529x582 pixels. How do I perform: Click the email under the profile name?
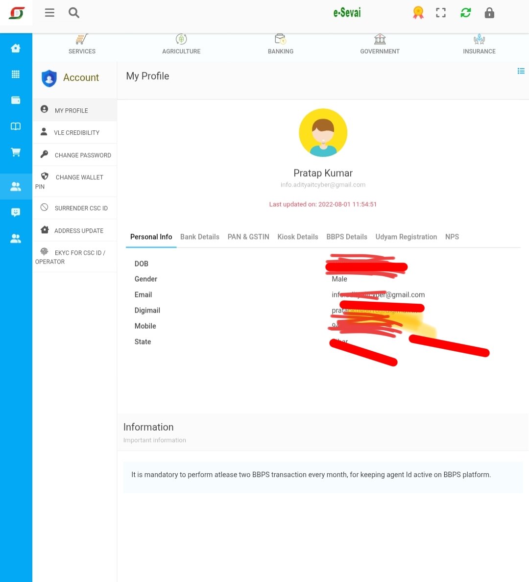pyautogui.click(x=323, y=185)
